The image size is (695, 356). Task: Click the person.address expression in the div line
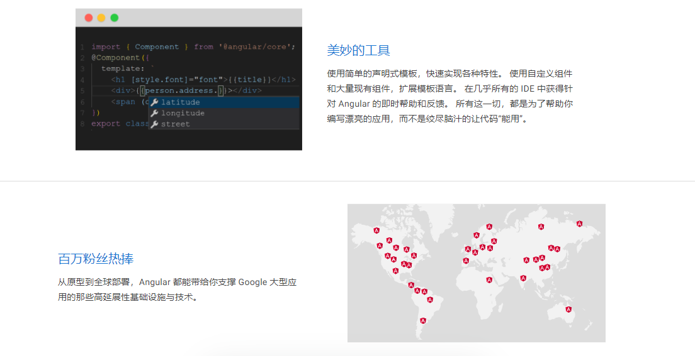(x=182, y=90)
